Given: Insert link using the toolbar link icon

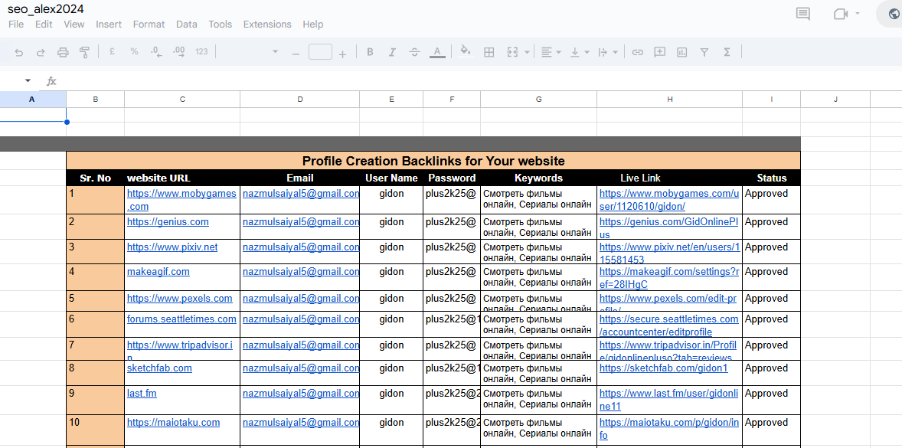Looking at the screenshot, I should pos(637,52).
